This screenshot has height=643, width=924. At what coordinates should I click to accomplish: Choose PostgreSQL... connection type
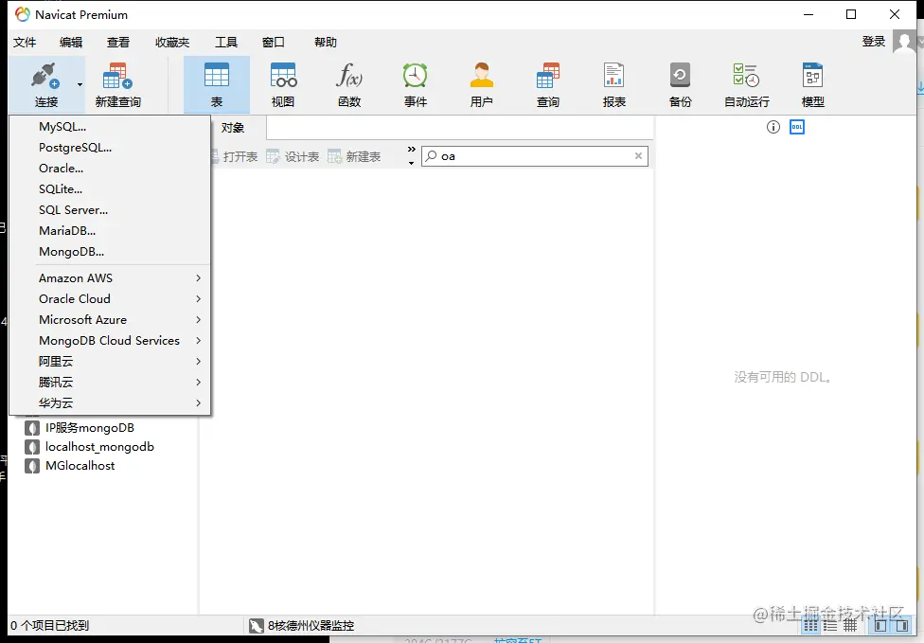pyautogui.click(x=110, y=148)
